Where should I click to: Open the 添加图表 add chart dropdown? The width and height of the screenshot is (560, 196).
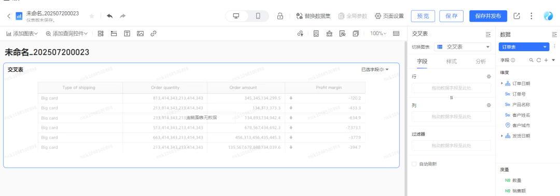pyautogui.click(x=22, y=34)
